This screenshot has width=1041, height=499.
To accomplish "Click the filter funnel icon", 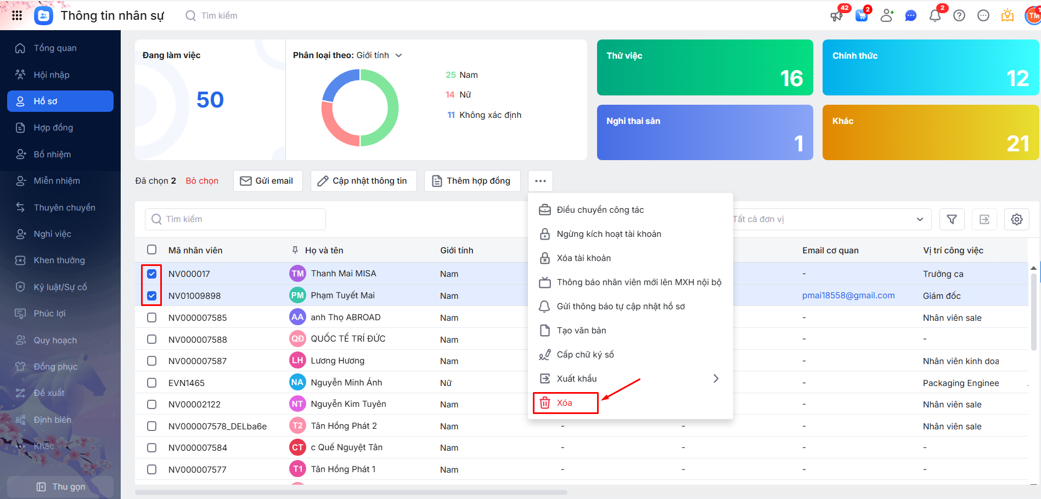I will pyautogui.click(x=952, y=219).
